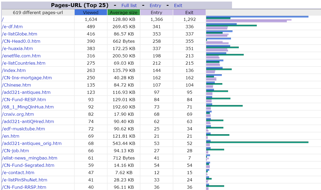The width and height of the screenshot is (321, 190).
Task: Open the /index.htm link
Action: click(x=14, y=70)
